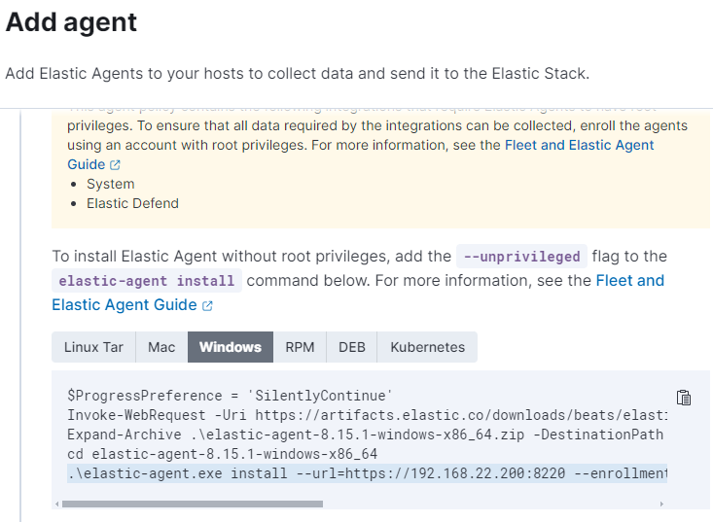Open the Fleet and Elastic Agent Guide link below the --unprivileged flag
Viewport: 713px width, 522px height.
pyautogui.click(x=629, y=281)
